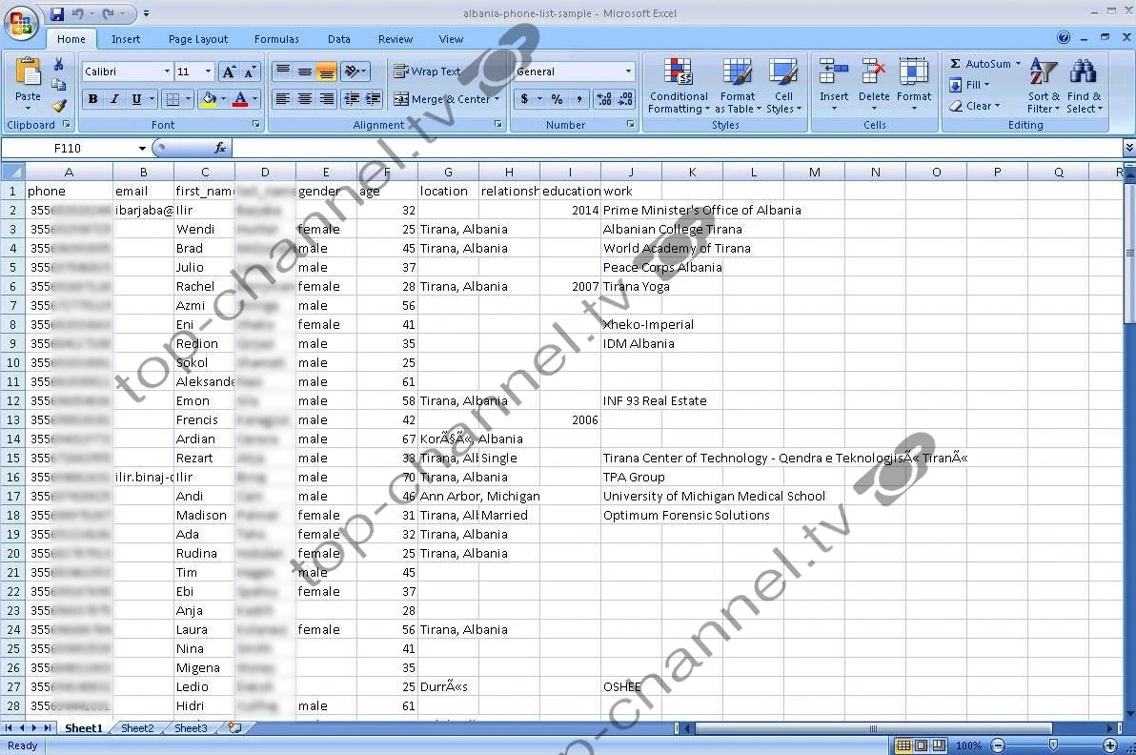Toggle Italic formatting
This screenshot has height=755, width=1136.
tap(114, 99)
